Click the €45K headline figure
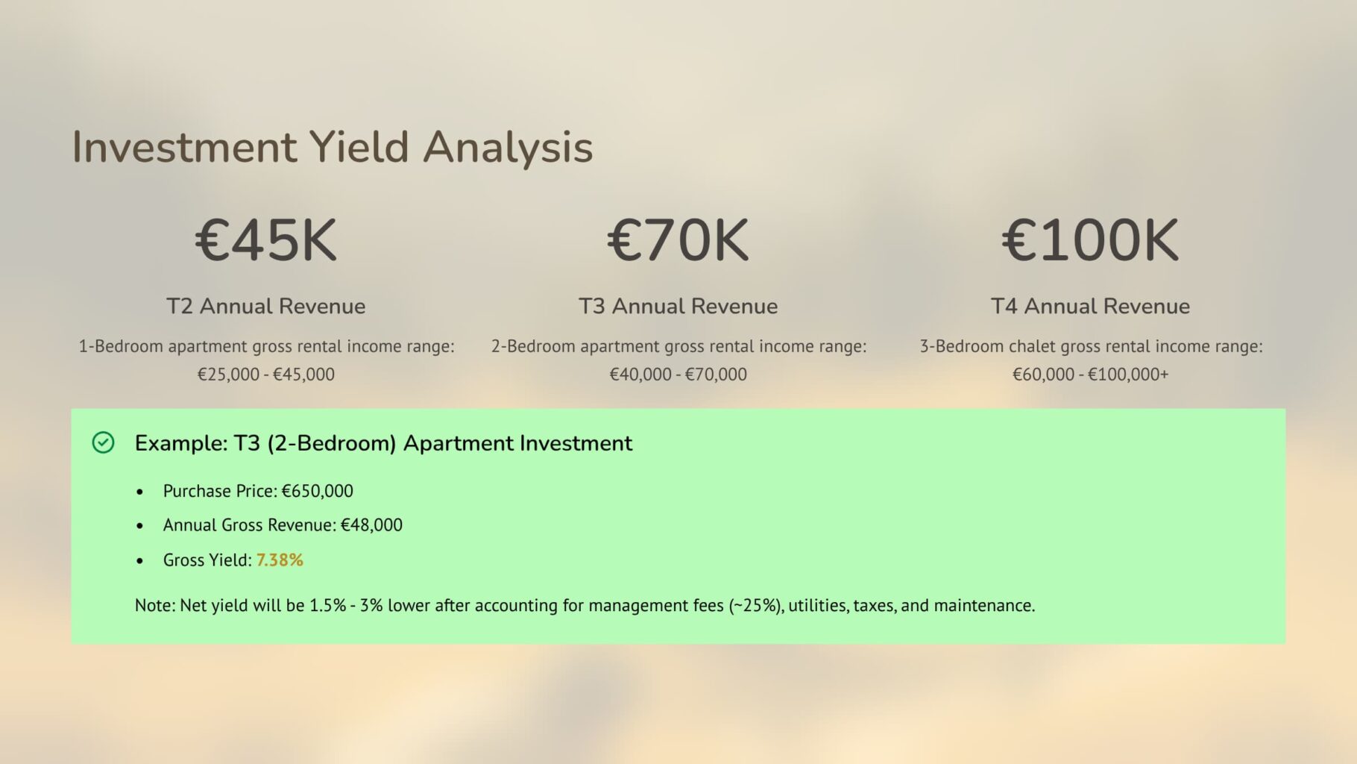 point(265,241)
